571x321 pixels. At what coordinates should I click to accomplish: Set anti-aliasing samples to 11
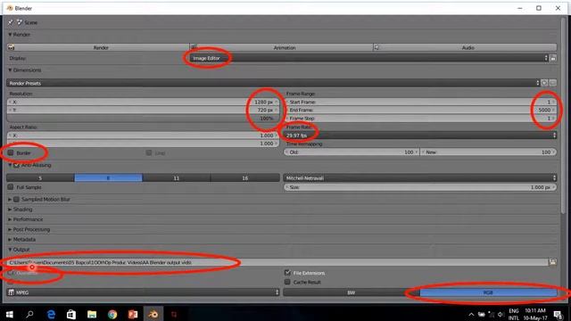(177, 178)
